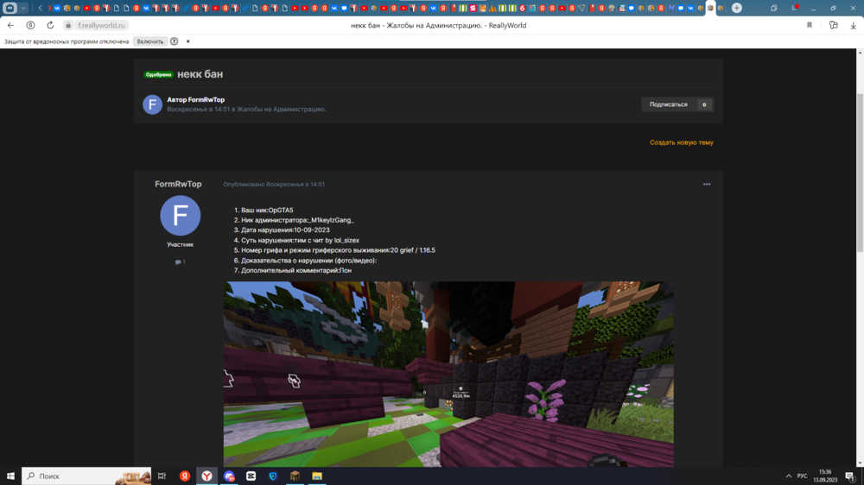Open the browser menu icon with red dot
This screenshot has width=864, height=485.
tap(795, 9)
